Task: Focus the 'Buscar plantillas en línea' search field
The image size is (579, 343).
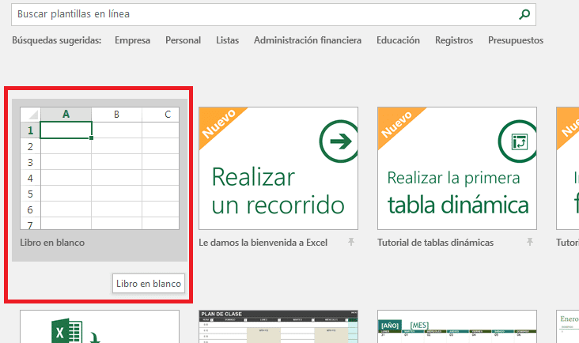Action: (x=261, y=14)
